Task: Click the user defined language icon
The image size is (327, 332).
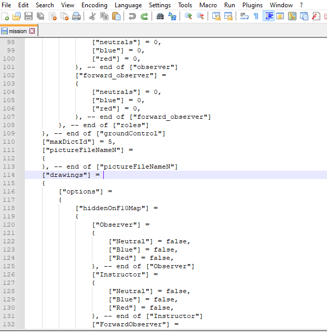Action: [x=280, y=16]
